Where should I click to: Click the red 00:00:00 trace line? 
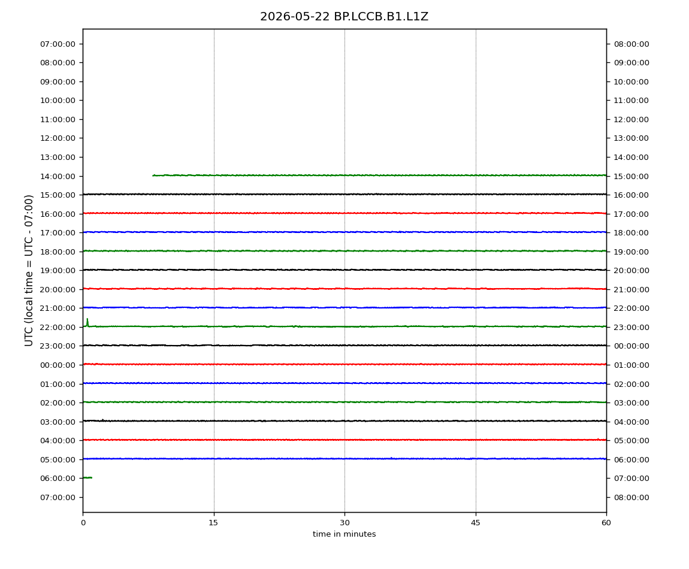344,364
